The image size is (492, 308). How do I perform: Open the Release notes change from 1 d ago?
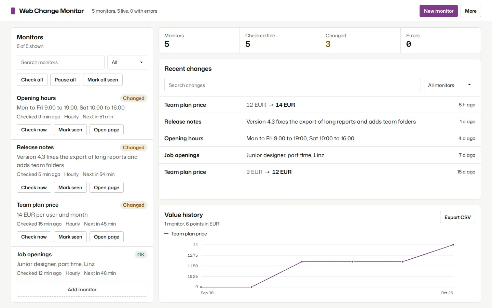tap(320, 121)
